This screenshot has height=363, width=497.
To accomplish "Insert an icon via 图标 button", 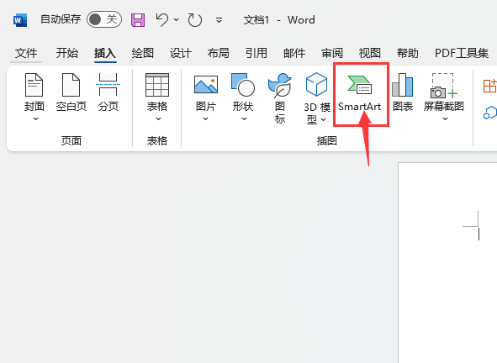I will click(x=279, y=98).
